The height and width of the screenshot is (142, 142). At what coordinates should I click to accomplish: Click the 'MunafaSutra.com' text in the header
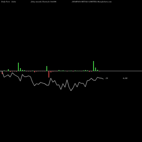pyautogui.click(x=105, y=2)
